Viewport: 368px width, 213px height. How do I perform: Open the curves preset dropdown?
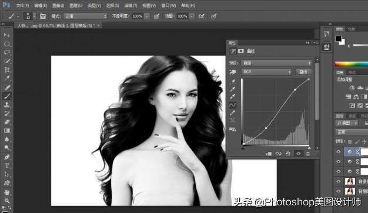pos(276,63)
